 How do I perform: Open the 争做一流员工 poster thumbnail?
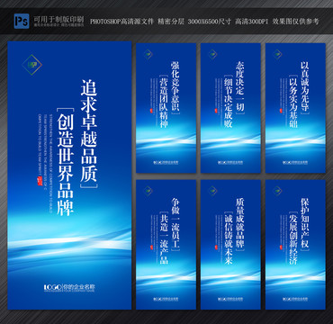[x=166, y=245]
